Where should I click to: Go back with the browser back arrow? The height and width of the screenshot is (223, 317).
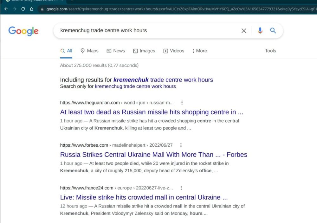[x=6, y=9]
